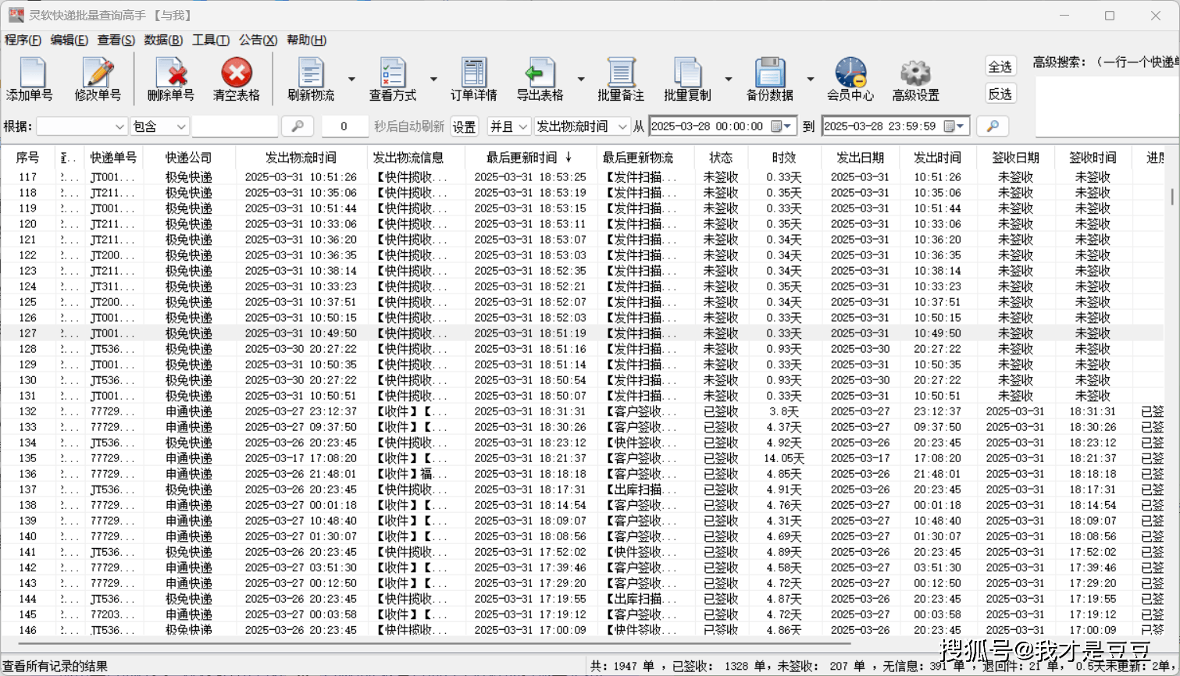1180x676 pixels.
Task: Click 2025-03-31 18:53:03 in row 122
Action: tap(530, 255)
